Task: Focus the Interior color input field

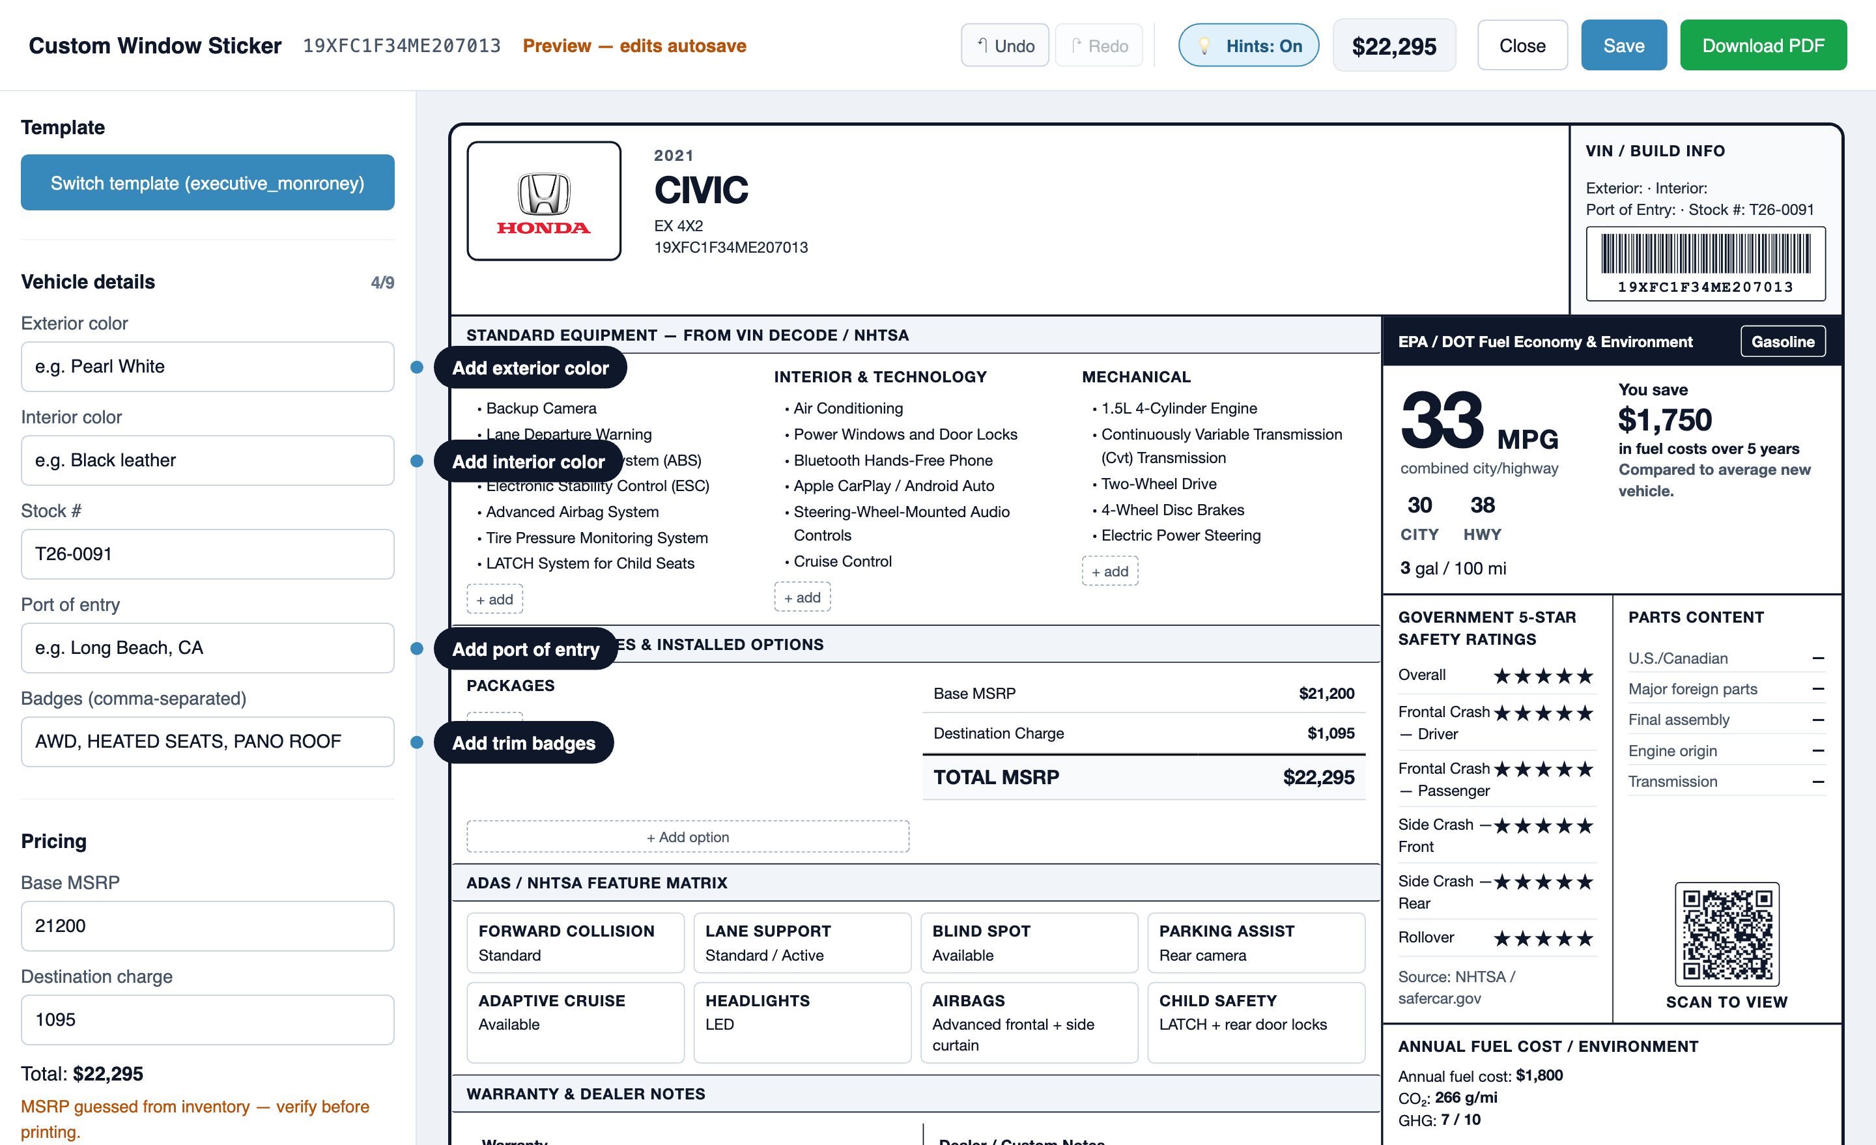Action: [x=208, y=460]
